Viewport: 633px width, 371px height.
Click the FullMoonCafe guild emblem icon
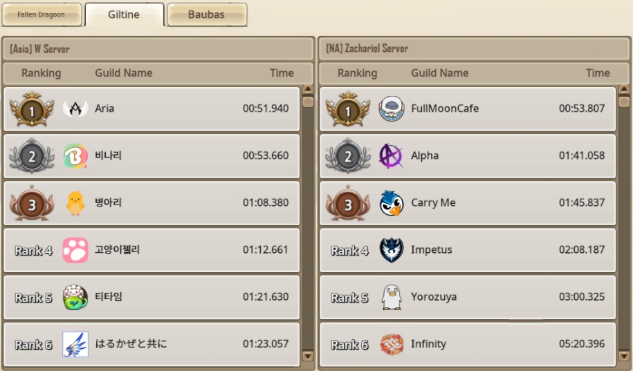(392, 108)
